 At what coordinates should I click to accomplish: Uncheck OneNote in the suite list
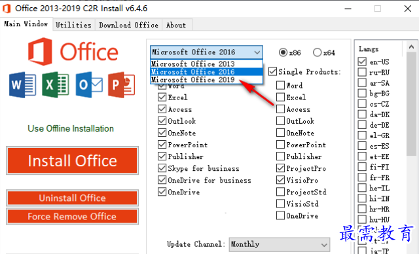pos(162,133)
